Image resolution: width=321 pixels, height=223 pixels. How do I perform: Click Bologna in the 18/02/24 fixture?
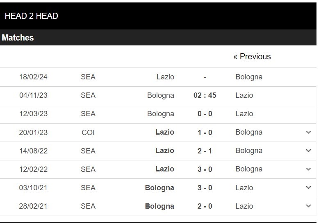[249, 77]
